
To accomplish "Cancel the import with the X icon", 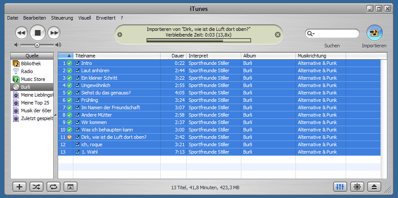I will pos(278,34).
